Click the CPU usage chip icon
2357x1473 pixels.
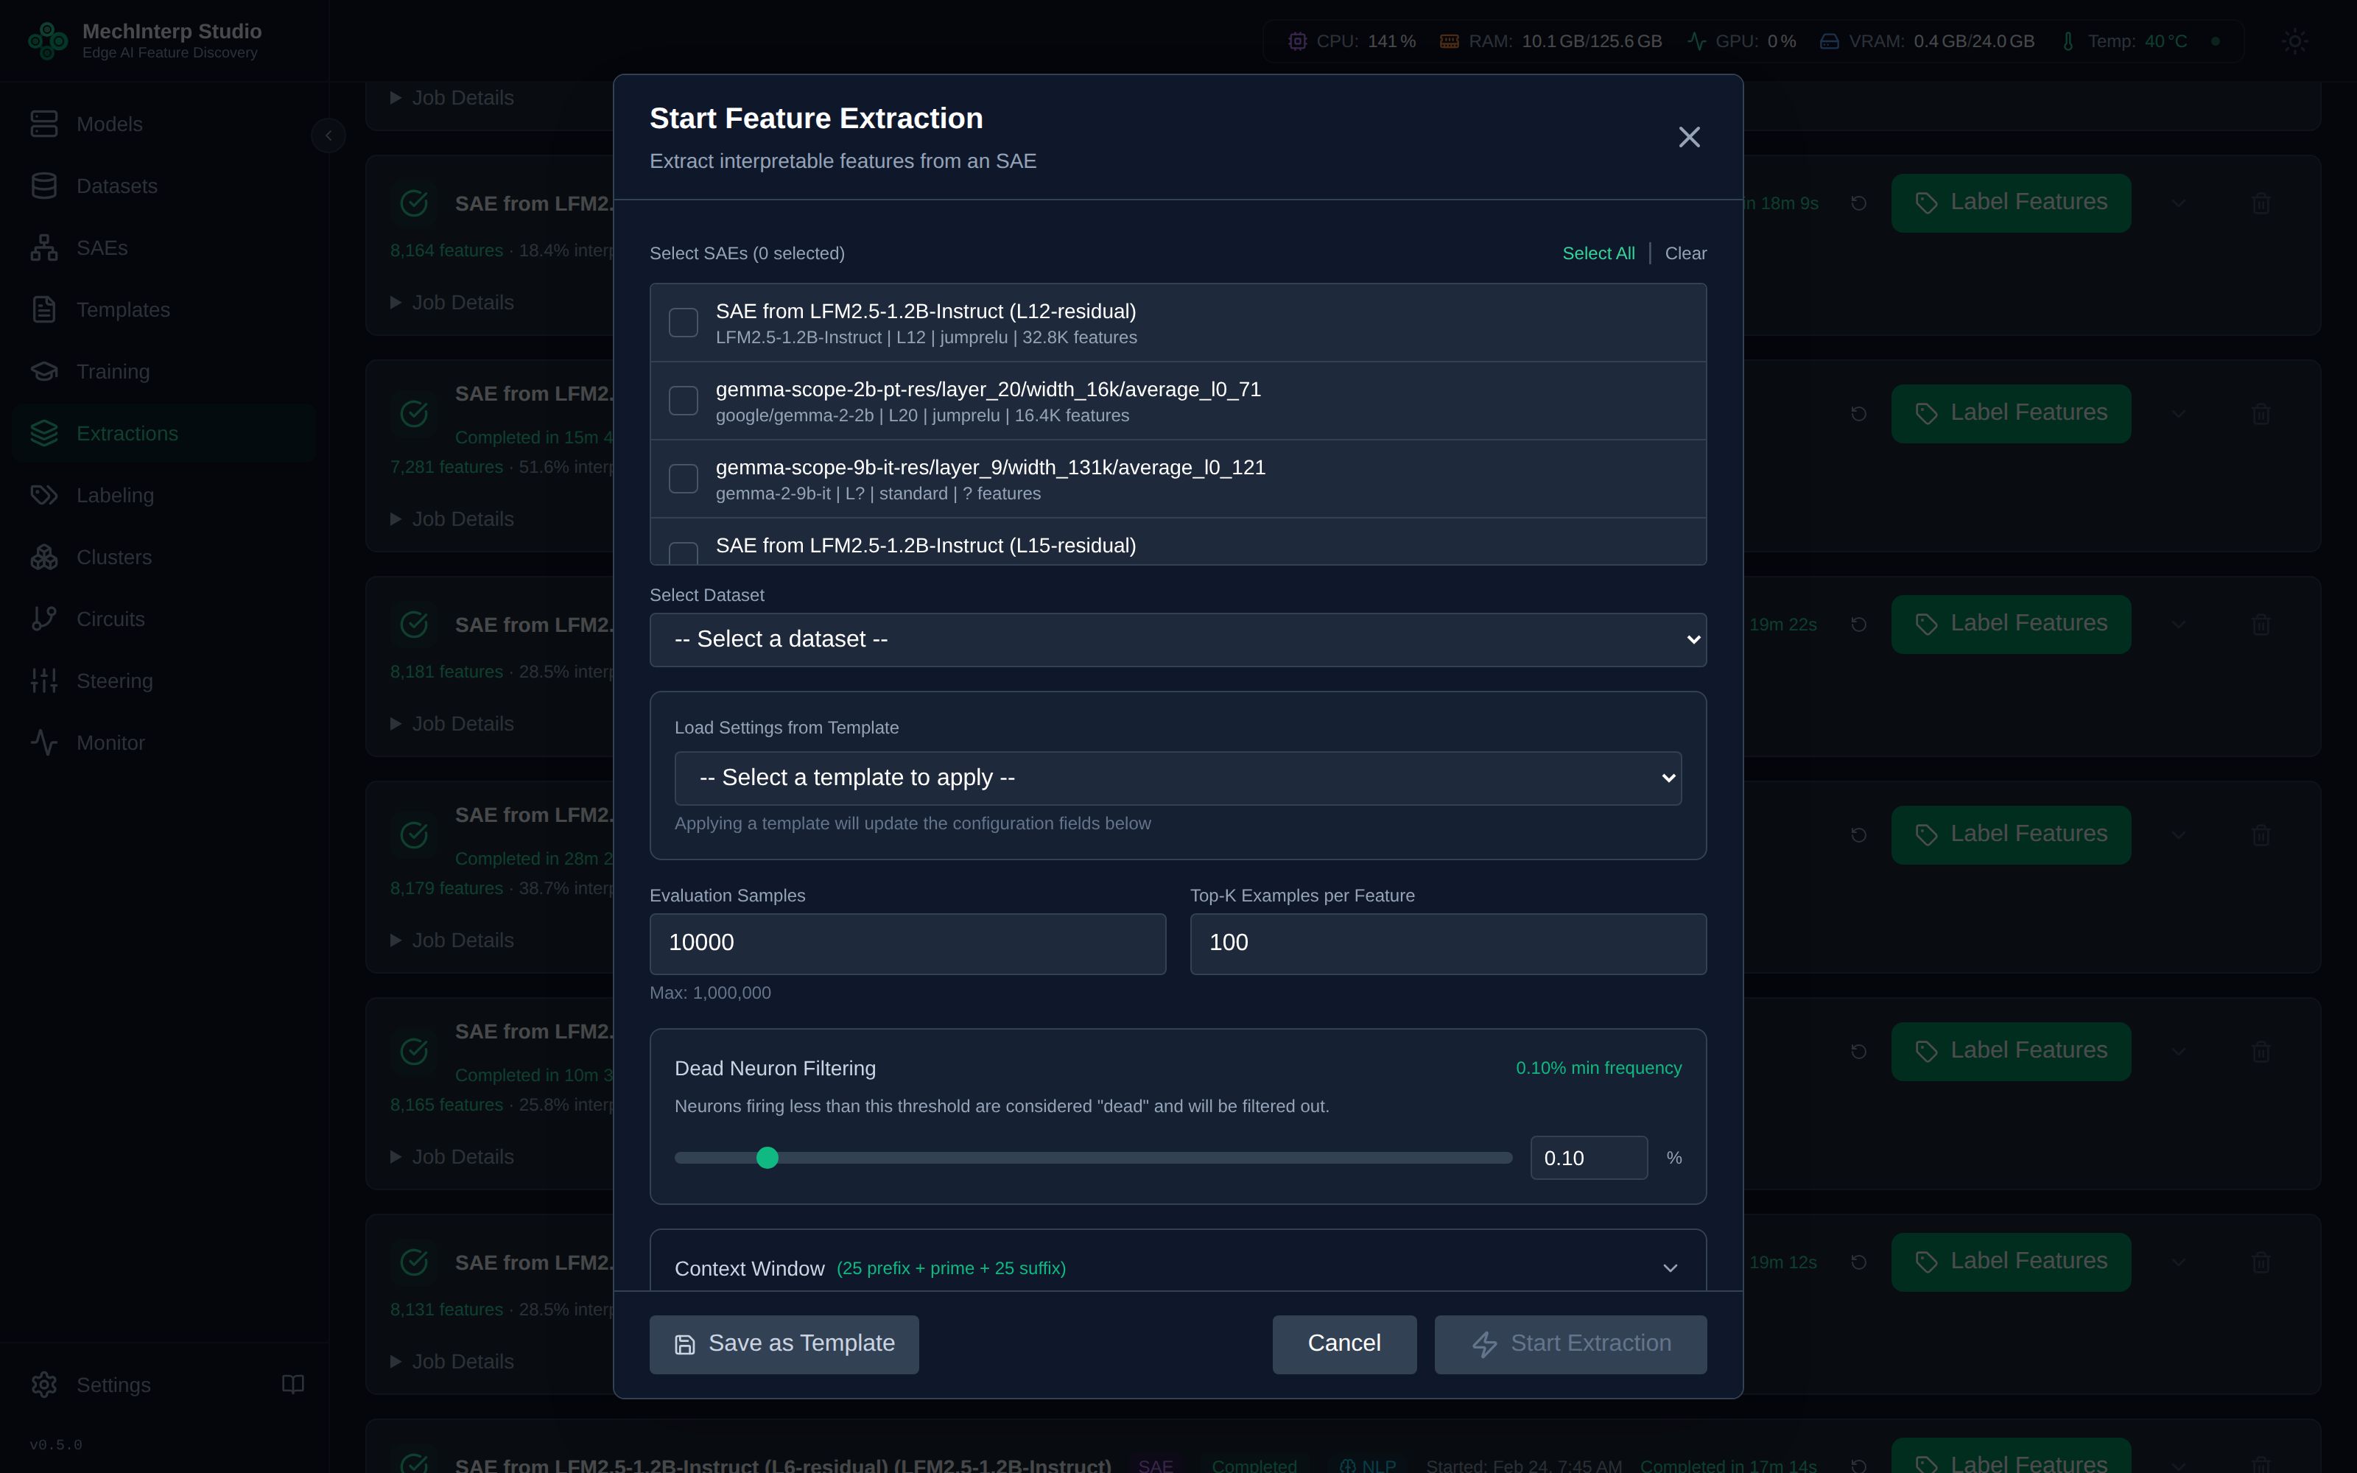click(1297, 41)
